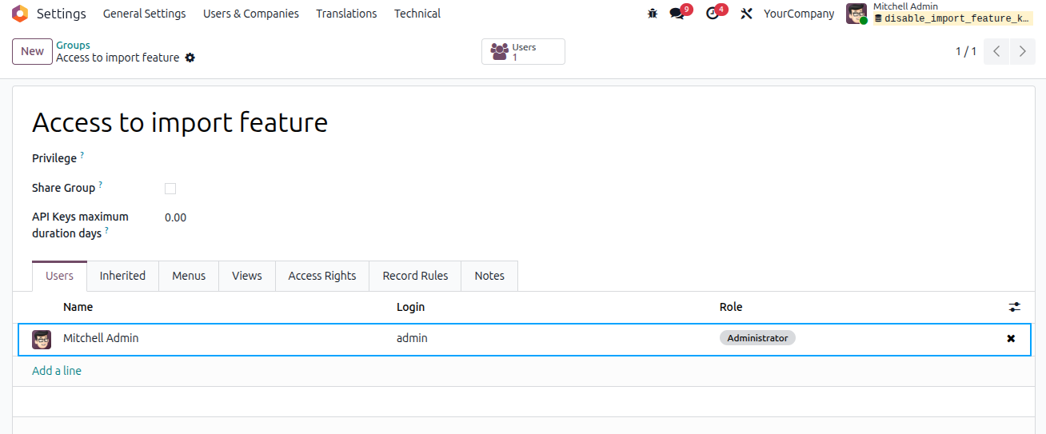Remove Mitchell Admin row with X icon
The height and width of the screenshot is (434, 1046).
point(1011,339)
